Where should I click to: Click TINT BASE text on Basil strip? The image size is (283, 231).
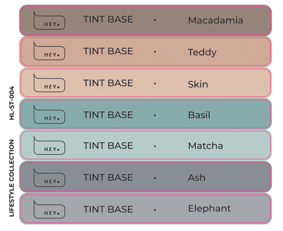(108, 114)
